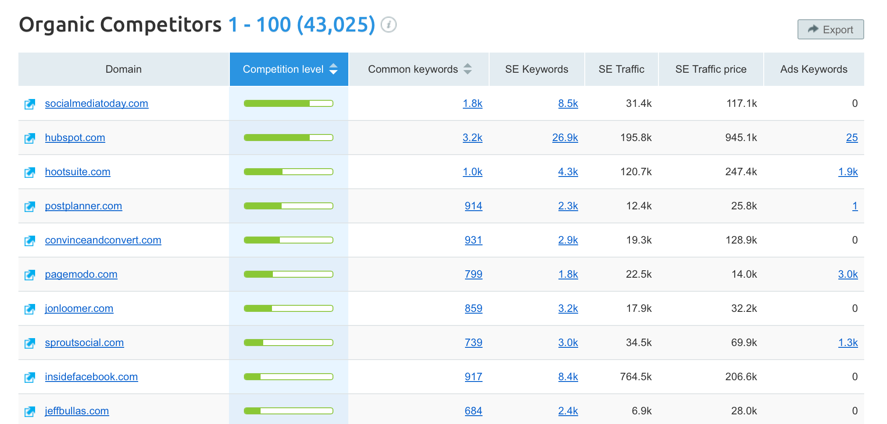The width and height of the screenshot is (887, 424).
Task: Open the insidefacebook.com domain link
Action: pyautogui.click(x=91, y=377)
